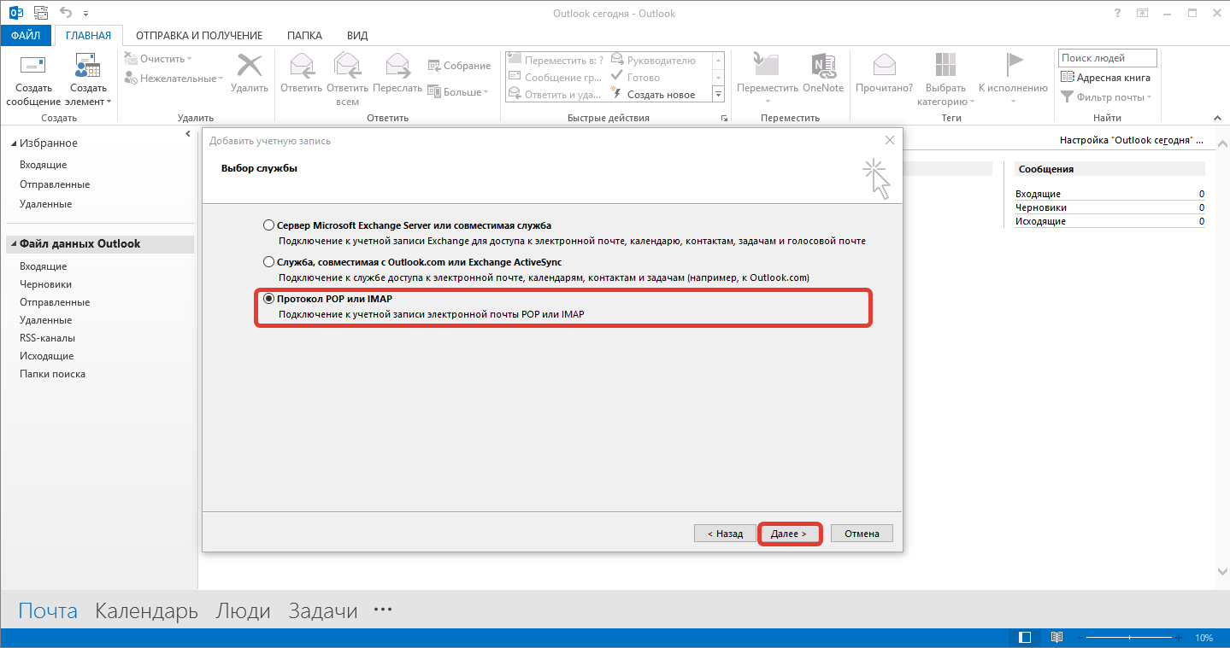Click < Назад button in dialog
This screenshot has width=1230, height=648.
pyautogui.click(x=725, y=534)
